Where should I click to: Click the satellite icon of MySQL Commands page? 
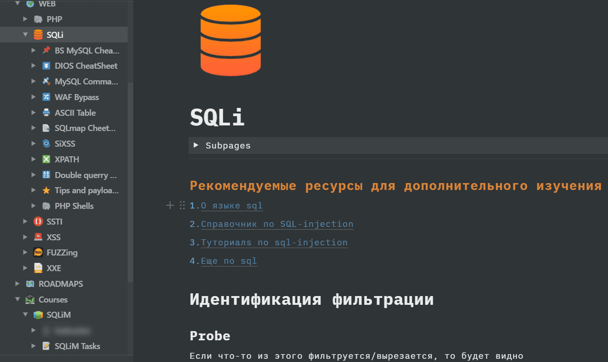tap(46, 82)
